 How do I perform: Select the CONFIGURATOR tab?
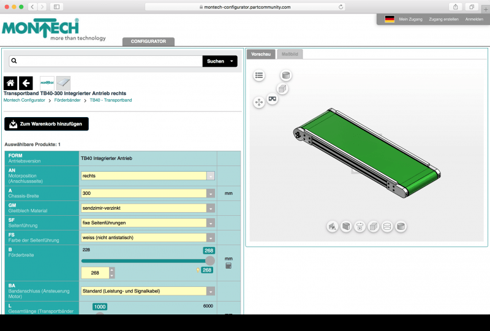[x=148, y=42]
